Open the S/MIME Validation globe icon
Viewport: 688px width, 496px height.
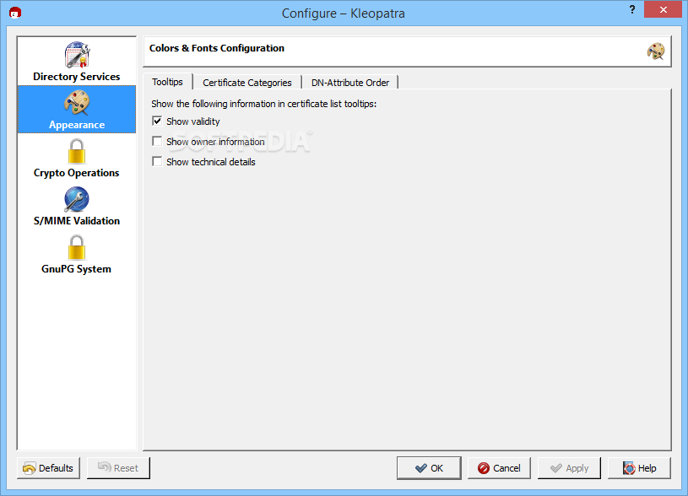[x=77, y=200]
